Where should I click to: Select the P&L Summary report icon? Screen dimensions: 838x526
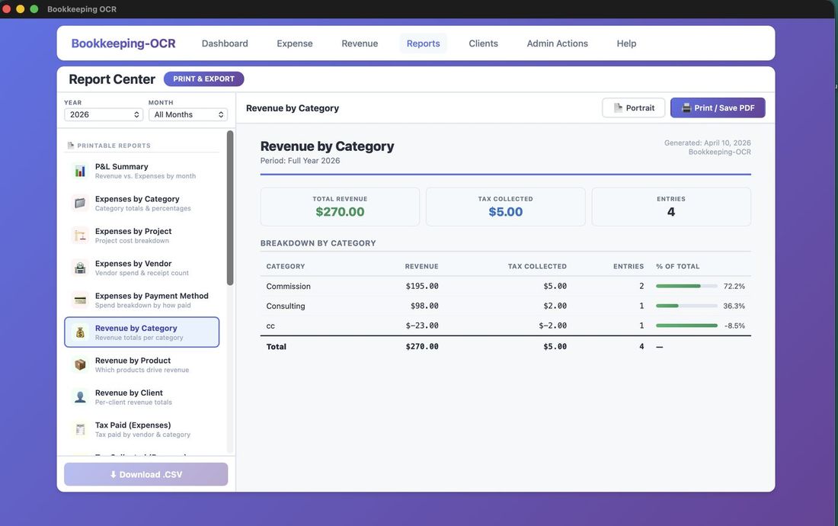pyautogui.click(x=79, y=170)
